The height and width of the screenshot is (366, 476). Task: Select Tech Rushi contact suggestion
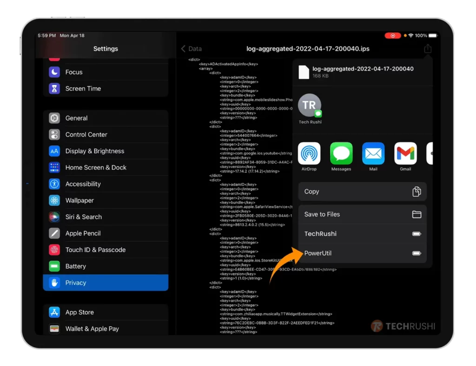[x=310, y=109]
